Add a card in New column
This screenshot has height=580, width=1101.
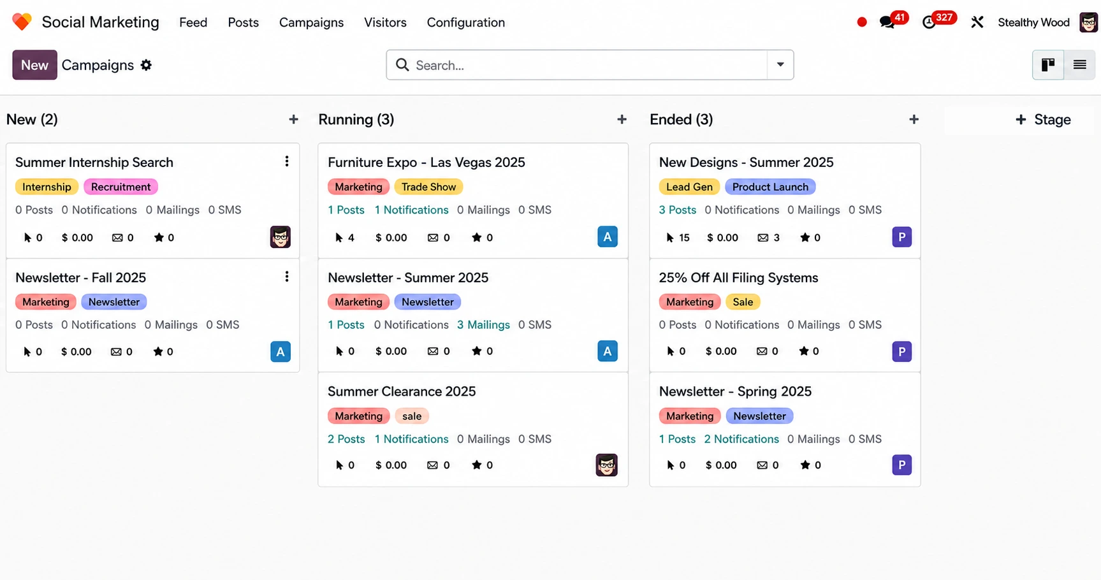(293, 119)
